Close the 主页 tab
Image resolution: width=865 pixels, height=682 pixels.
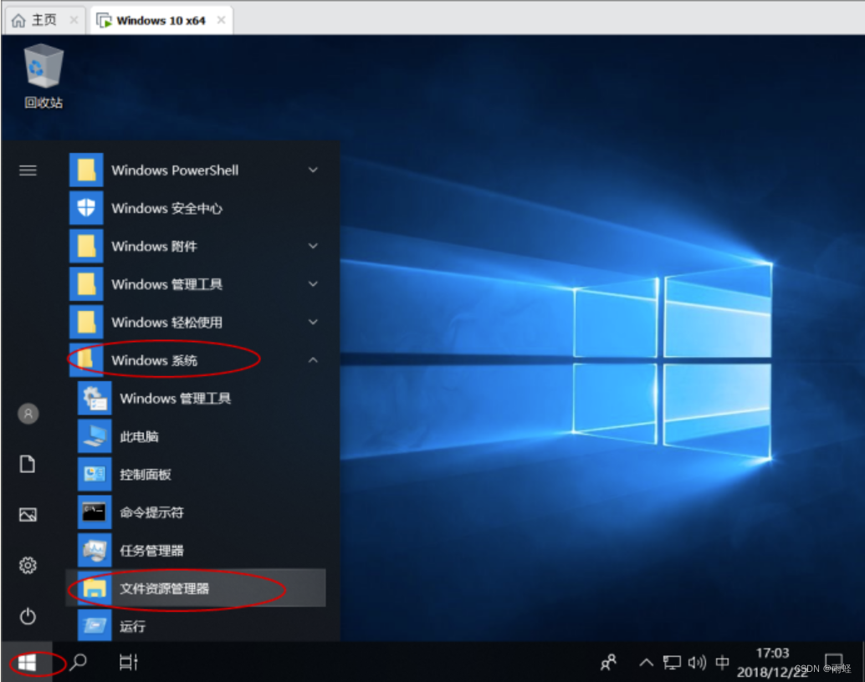[x=74, y=20]
